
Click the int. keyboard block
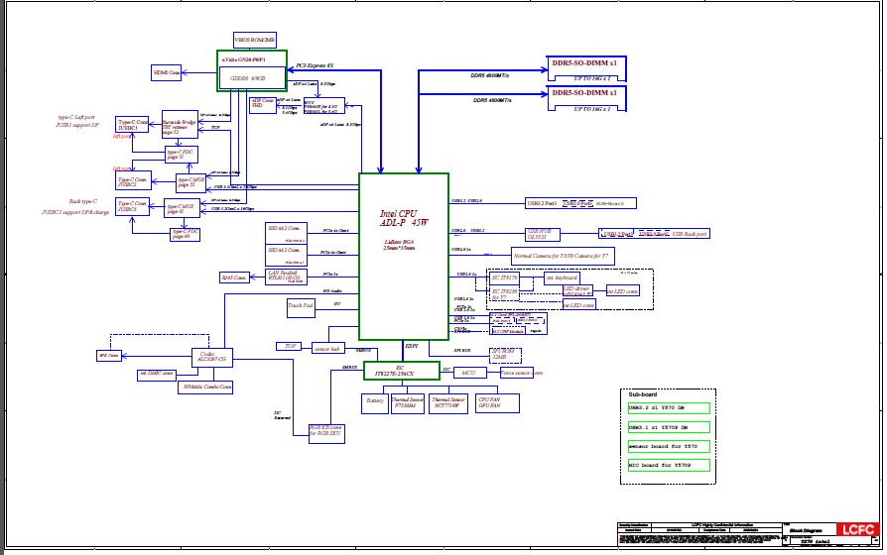(563, 278)
